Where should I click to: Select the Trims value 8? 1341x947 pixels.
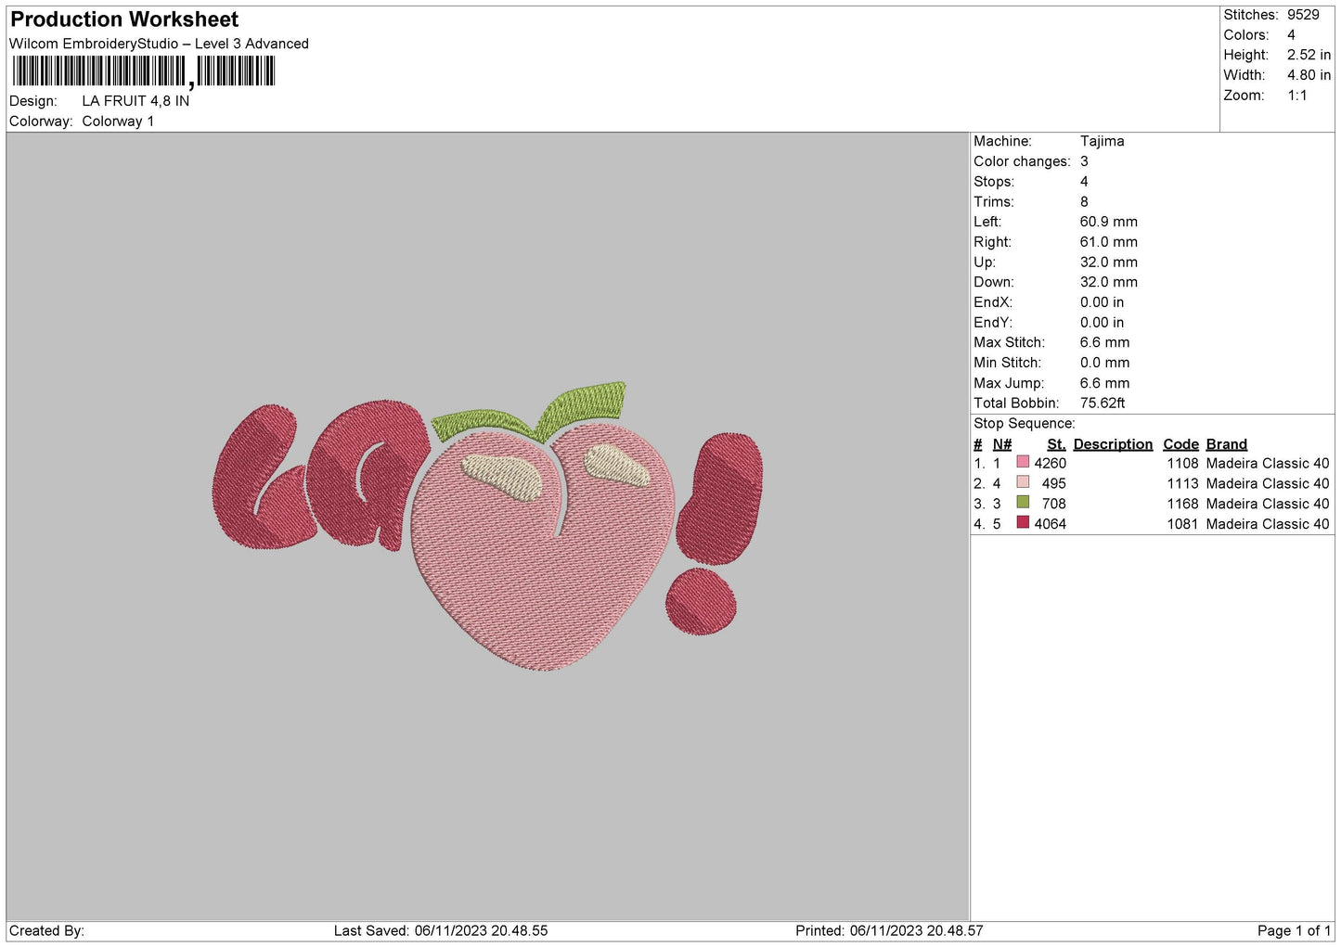click(1084, 202)
